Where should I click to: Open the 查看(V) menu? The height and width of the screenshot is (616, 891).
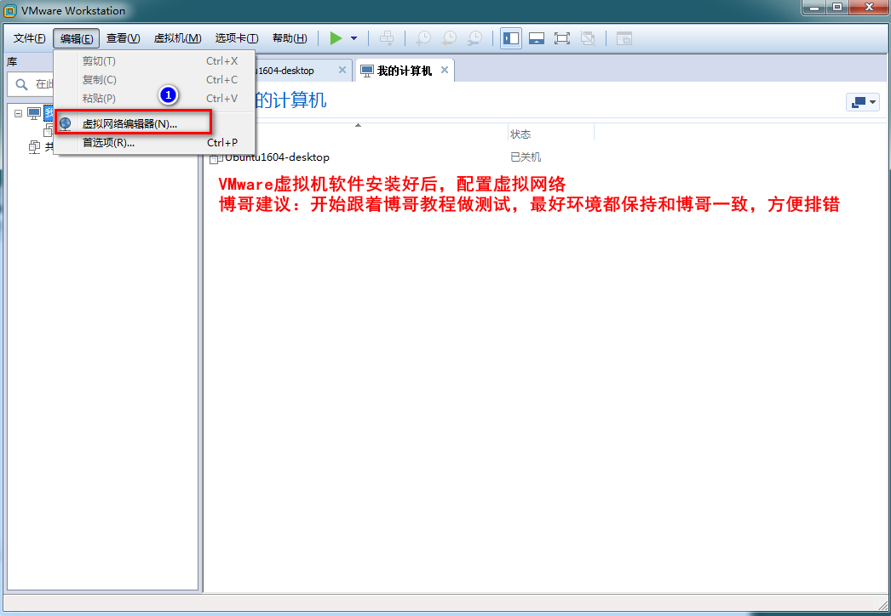(x=123, y=38)
